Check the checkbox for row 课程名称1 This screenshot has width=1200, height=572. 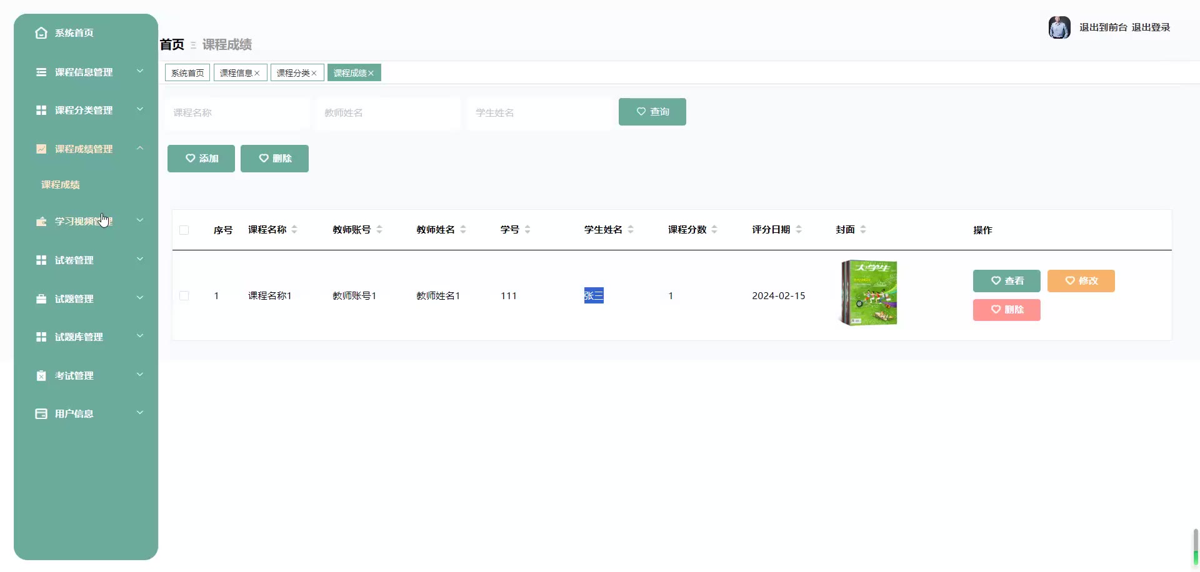(x=184, y=295)
